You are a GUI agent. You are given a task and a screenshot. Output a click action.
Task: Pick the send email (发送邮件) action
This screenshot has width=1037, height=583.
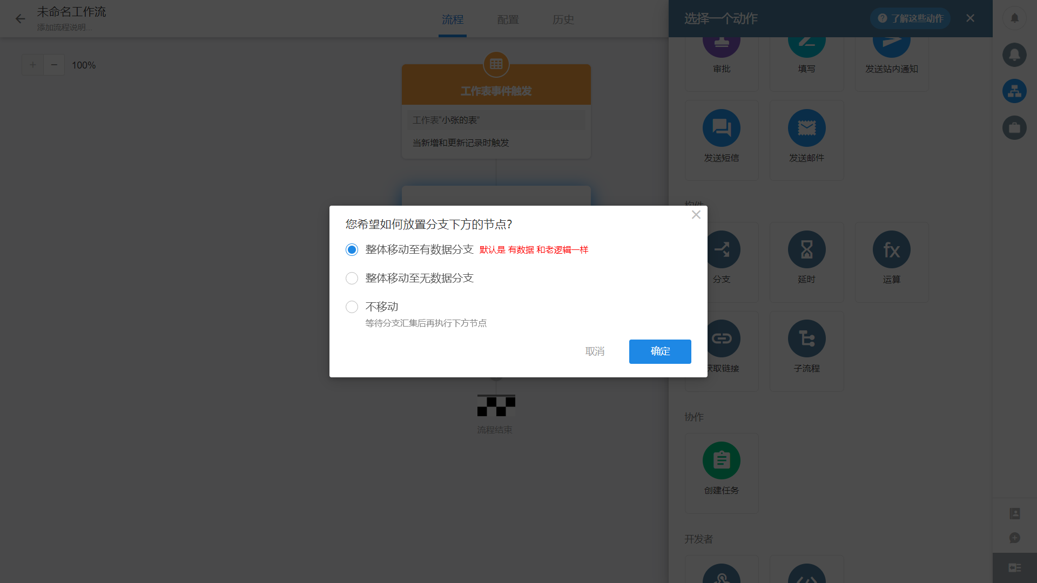[x=806, y=128]
